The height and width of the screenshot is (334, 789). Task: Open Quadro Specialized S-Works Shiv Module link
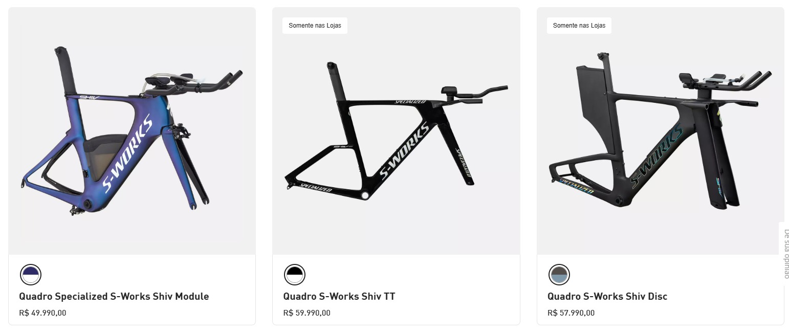click(x=114, y=297)
